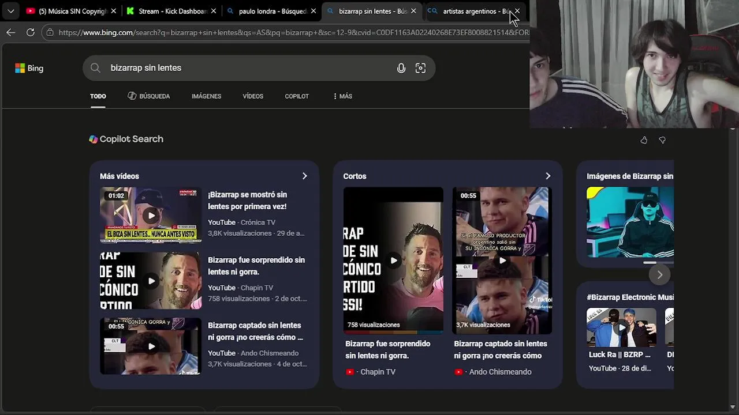Open 'Bizarrap captado sin lentes ni gorra' in Más vídeos

coord(255,331)
